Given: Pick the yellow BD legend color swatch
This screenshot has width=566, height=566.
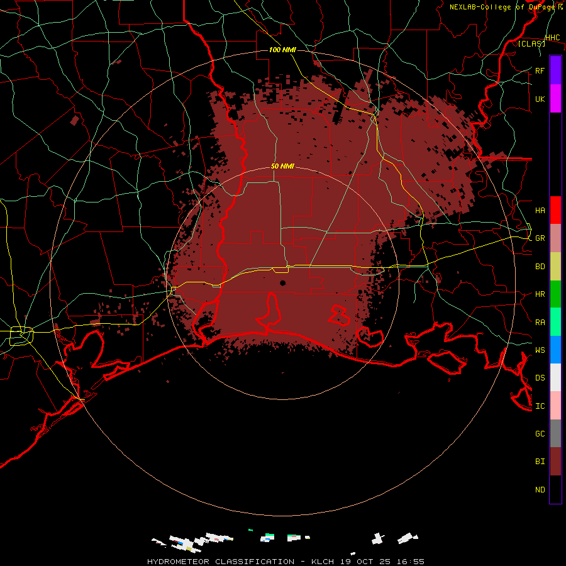Looking at the screenshot, I should pyautogui.click(x=555, y=266).
